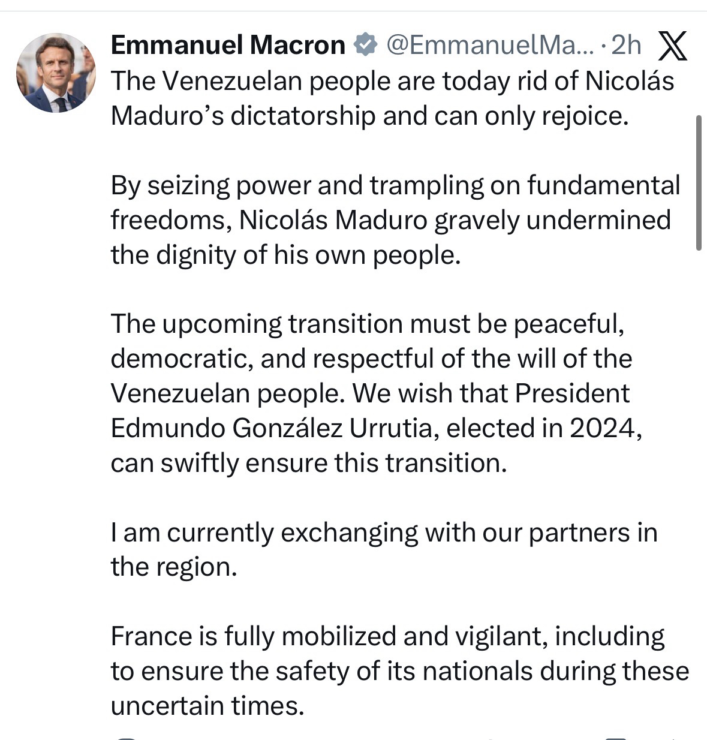The image size is (707, 740).
Task: Click the vertical scrollbar thumb
Action: (x=698, y=183)
